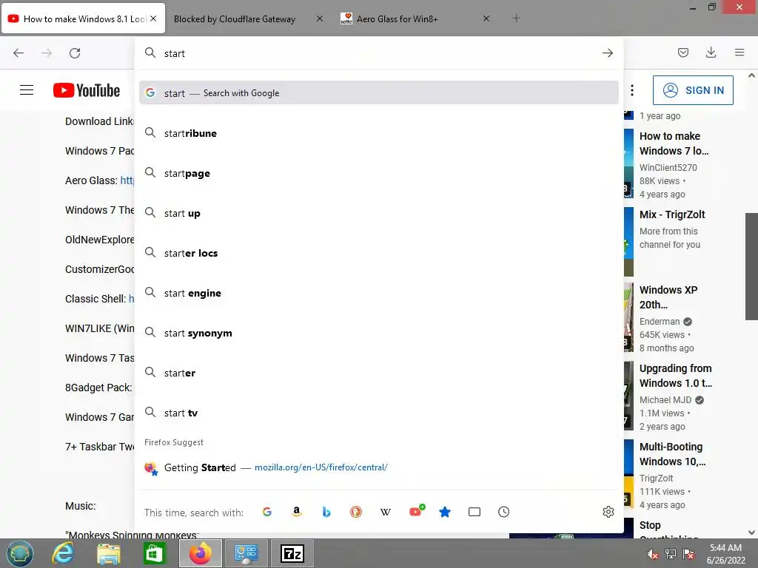Close the Blocked by Cloudflare Gateway tab
The image size is (758, 568).
pyautogui.click(x=320, y=18)
